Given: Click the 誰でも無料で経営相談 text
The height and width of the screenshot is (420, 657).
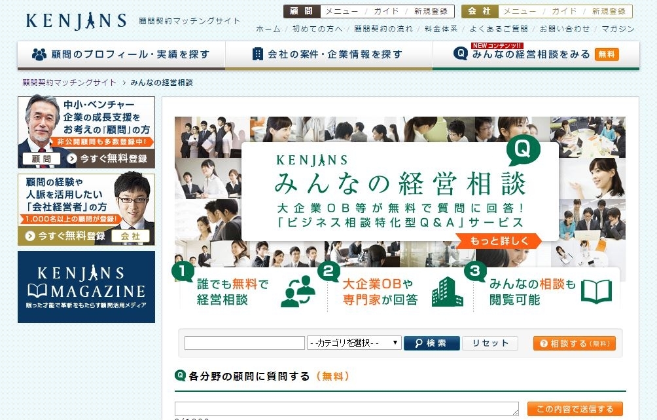Looking at the screenshot, I should point(232,292).
